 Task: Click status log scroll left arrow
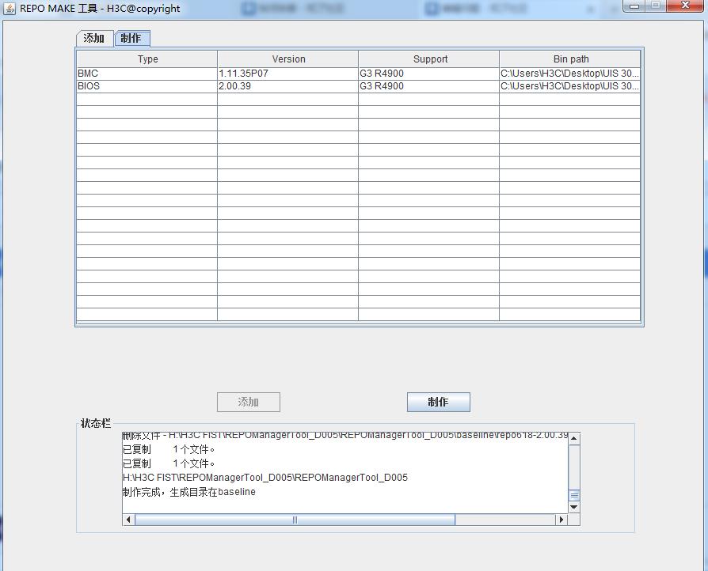[128, 520]
